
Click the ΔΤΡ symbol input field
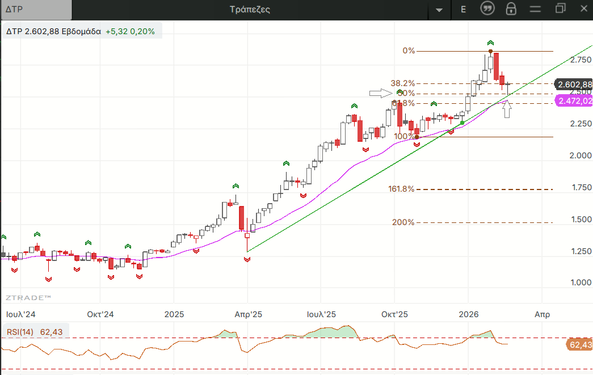[36, 10]
